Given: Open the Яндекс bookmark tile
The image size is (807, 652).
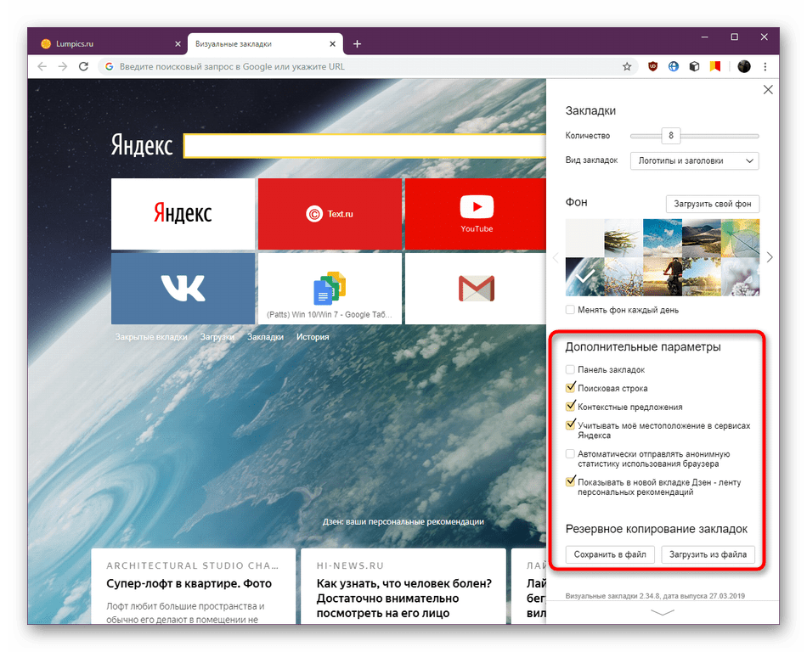Looking at the screenshot, I should click(183, 214).
